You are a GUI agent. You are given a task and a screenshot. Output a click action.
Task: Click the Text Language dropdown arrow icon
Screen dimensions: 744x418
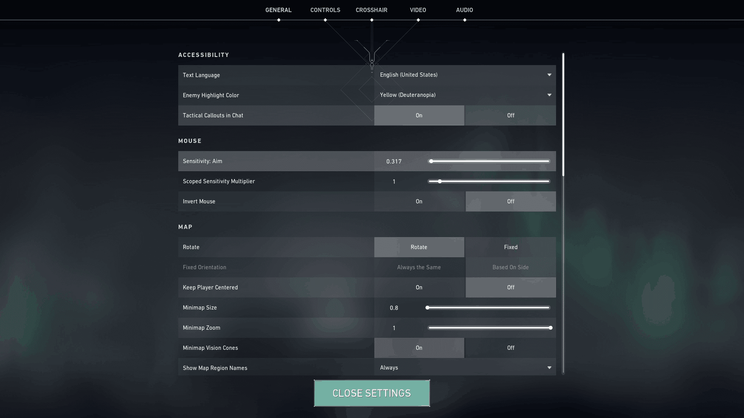pos(549,75)
